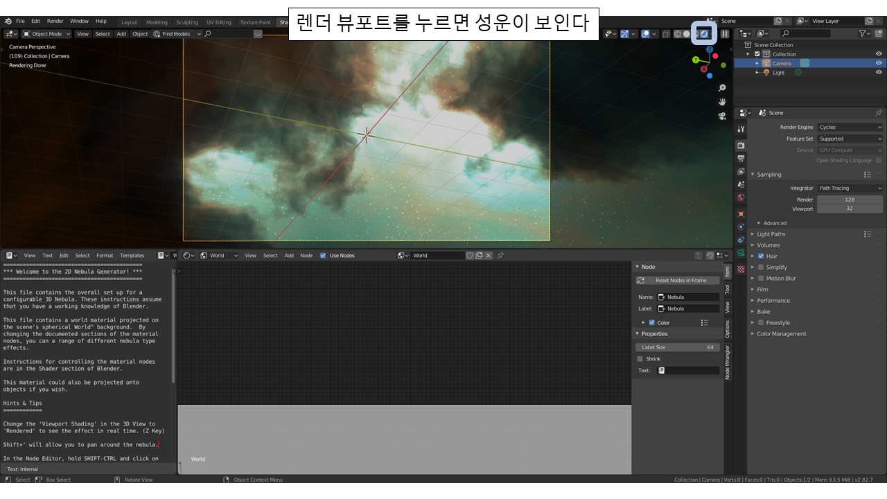Uncheck Collection exclude checkbox in Outliner
The image size is (887, 499).
point(757,54)
